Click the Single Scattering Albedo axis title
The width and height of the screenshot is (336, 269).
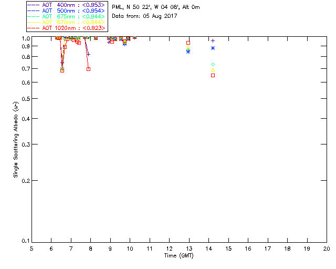16,139
